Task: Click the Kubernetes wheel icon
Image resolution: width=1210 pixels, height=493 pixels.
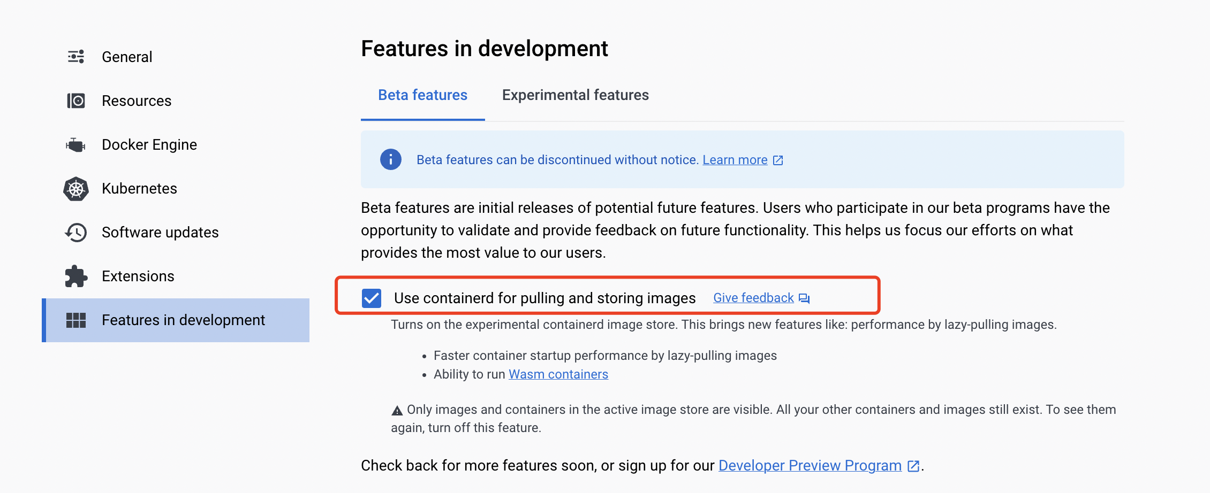Action: (76, 189)
